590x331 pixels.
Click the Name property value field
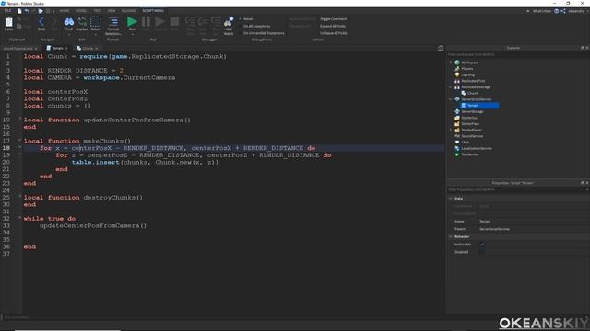coord(534,222)
